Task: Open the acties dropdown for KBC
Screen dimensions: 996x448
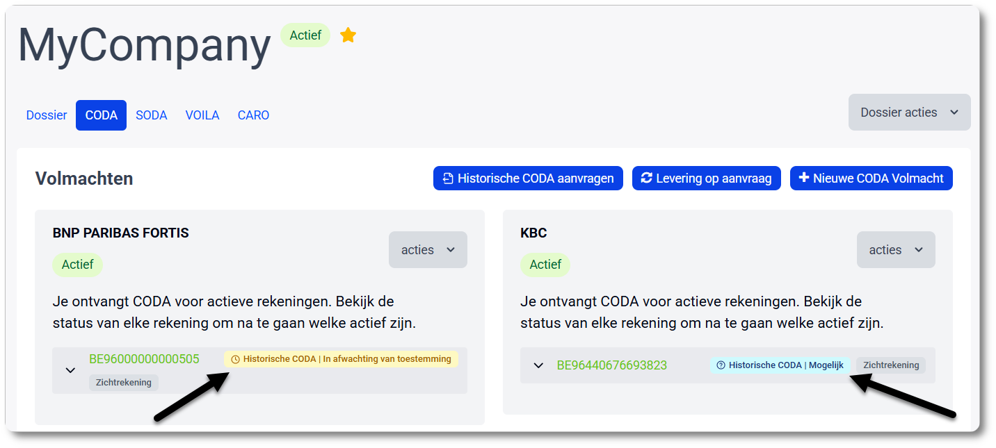Action: (x=896, y=249)
